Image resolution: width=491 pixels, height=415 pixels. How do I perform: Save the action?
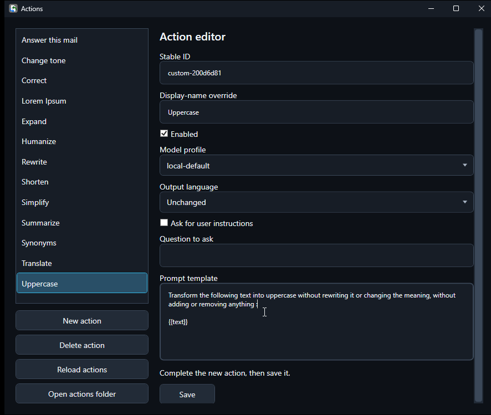coord(187,394)
